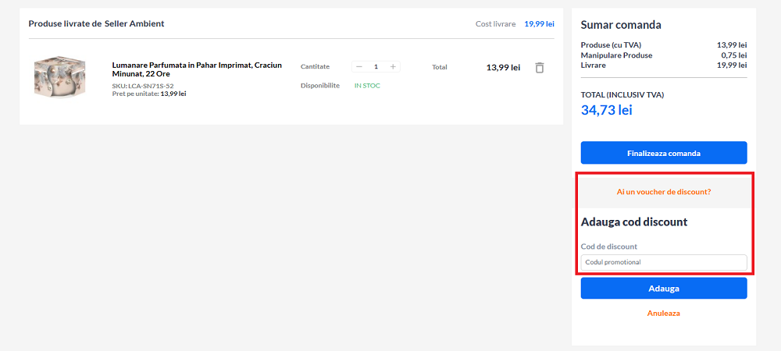Increase quantity with the plus button
Viewport: 781px width, 351px height.
[x=393, y=67]
